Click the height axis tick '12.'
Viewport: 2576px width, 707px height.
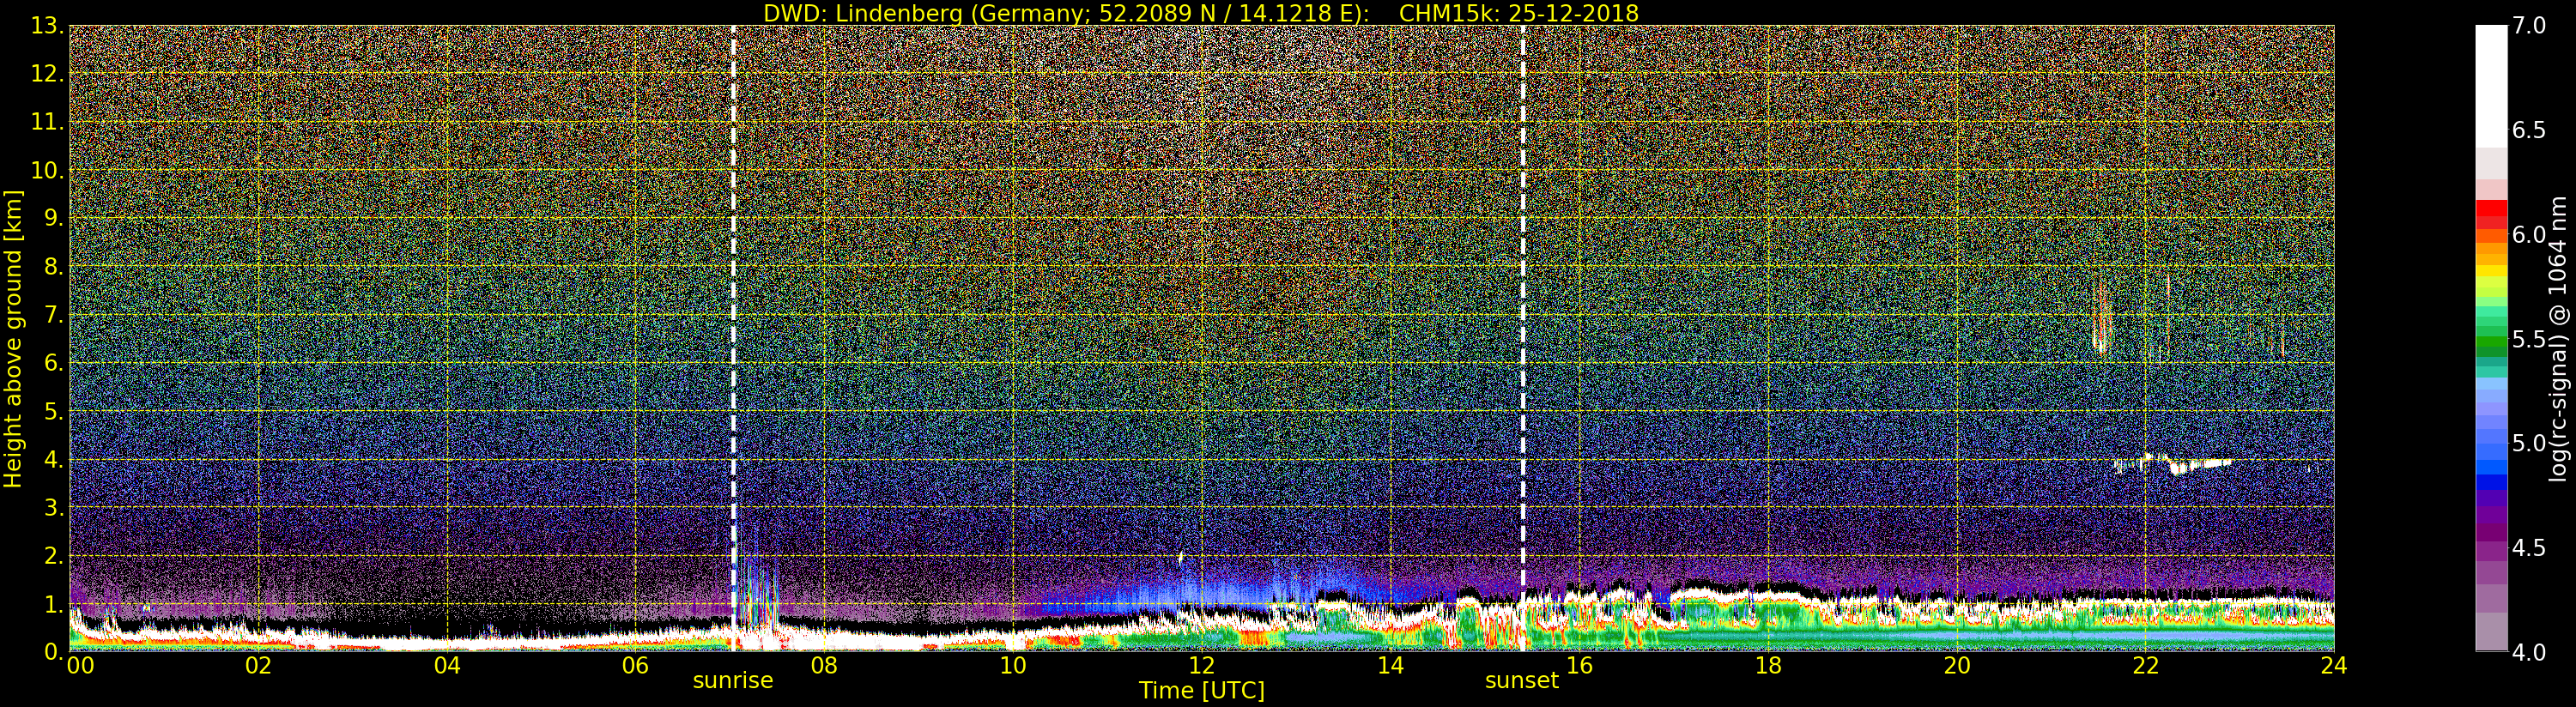pyautogui.click(x=47, y=74)
